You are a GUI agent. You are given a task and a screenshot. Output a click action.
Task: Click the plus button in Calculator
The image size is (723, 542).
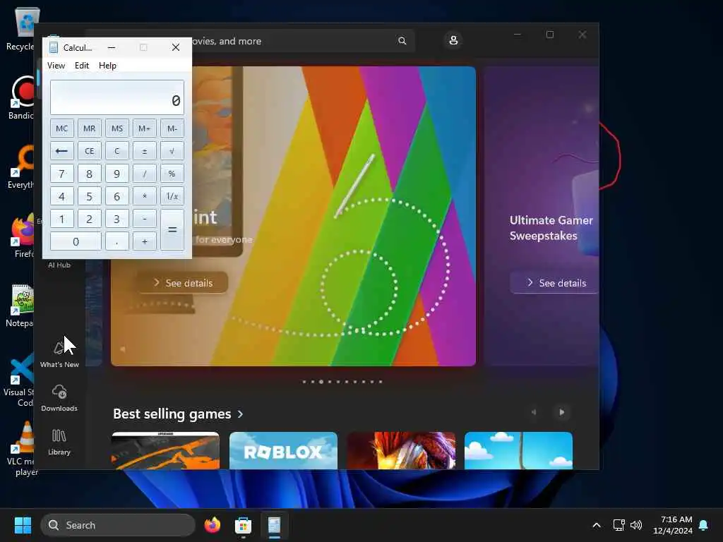(144, 241)
